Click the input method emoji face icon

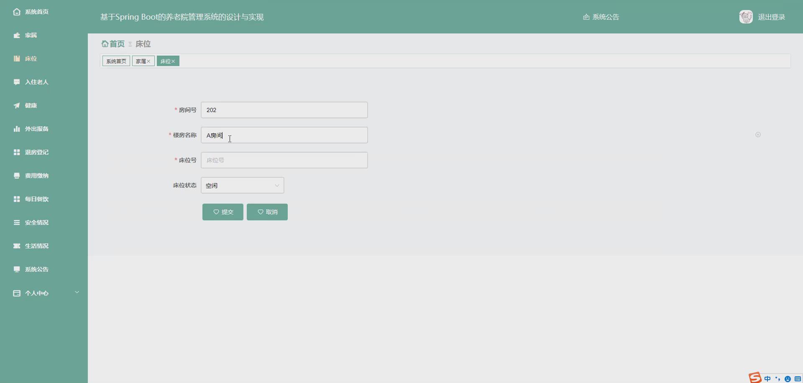pos(788,379)
